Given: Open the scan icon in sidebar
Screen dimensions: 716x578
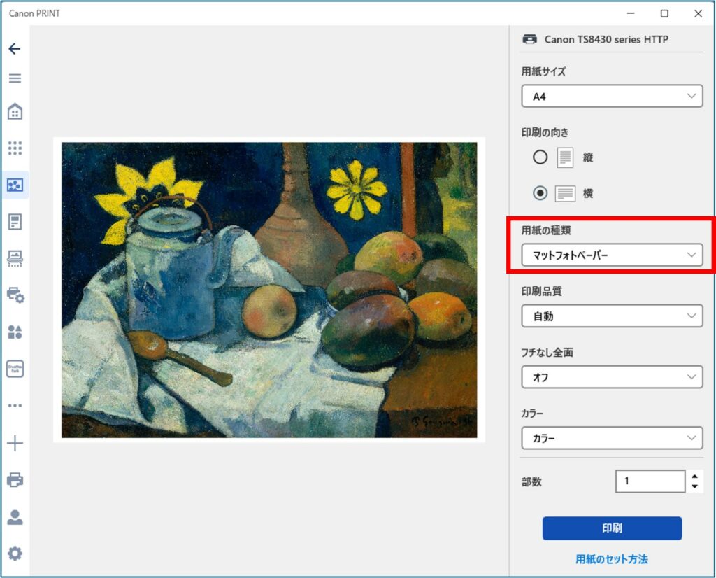Looking at the screenshot, I should click(15, 259).
